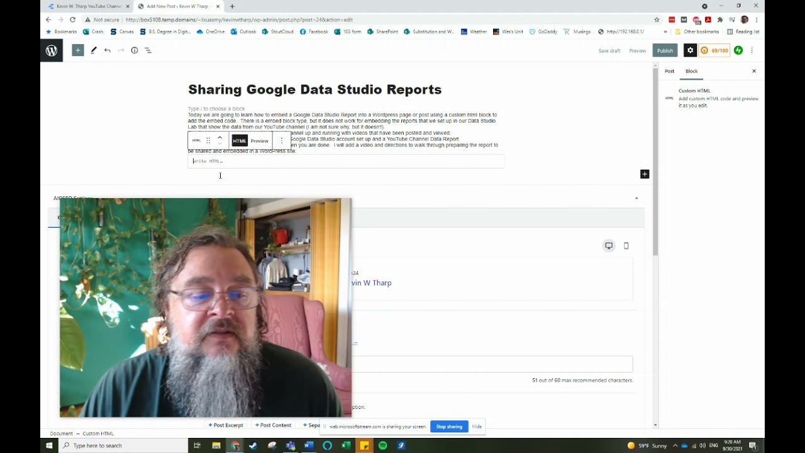This screenshot has width=805, height=453.
Task: Toggle the Settings gear sidebar
Action: [690, 50]
